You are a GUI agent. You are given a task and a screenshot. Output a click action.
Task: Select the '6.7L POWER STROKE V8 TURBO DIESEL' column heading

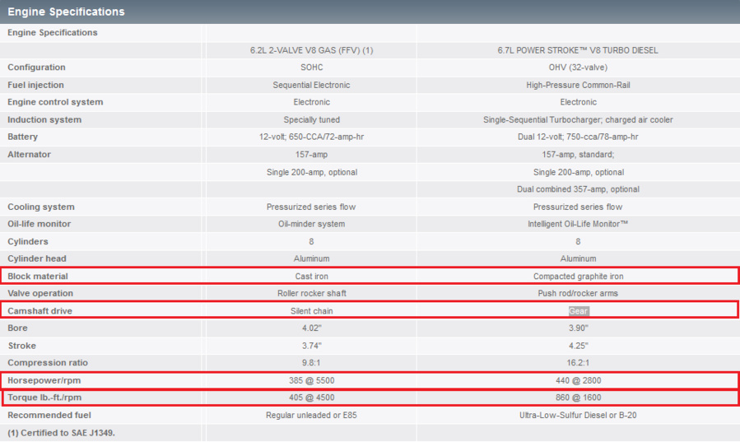click(x=578, y=50)
